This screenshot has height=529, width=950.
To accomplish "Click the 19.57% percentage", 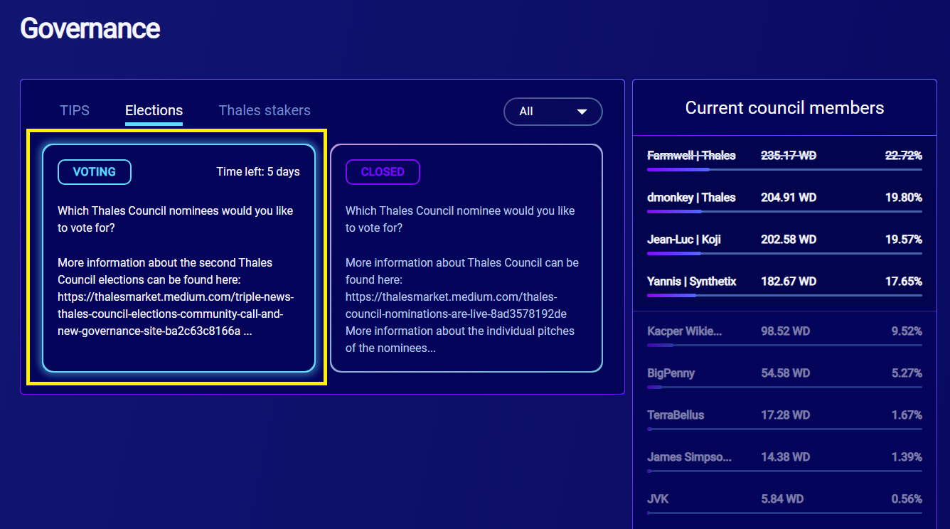I will click(x=904, y=240).
